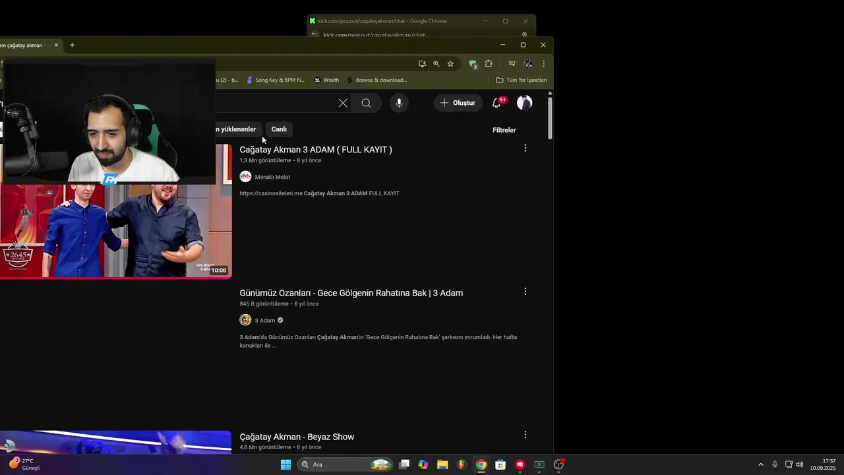
Task: Visit the Meraklı Melat channel name
Action: (x=272, y=177)
